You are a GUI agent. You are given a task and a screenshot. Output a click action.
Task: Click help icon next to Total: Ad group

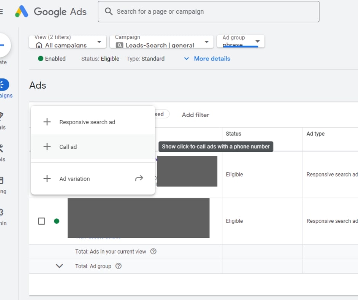(118, 266)
